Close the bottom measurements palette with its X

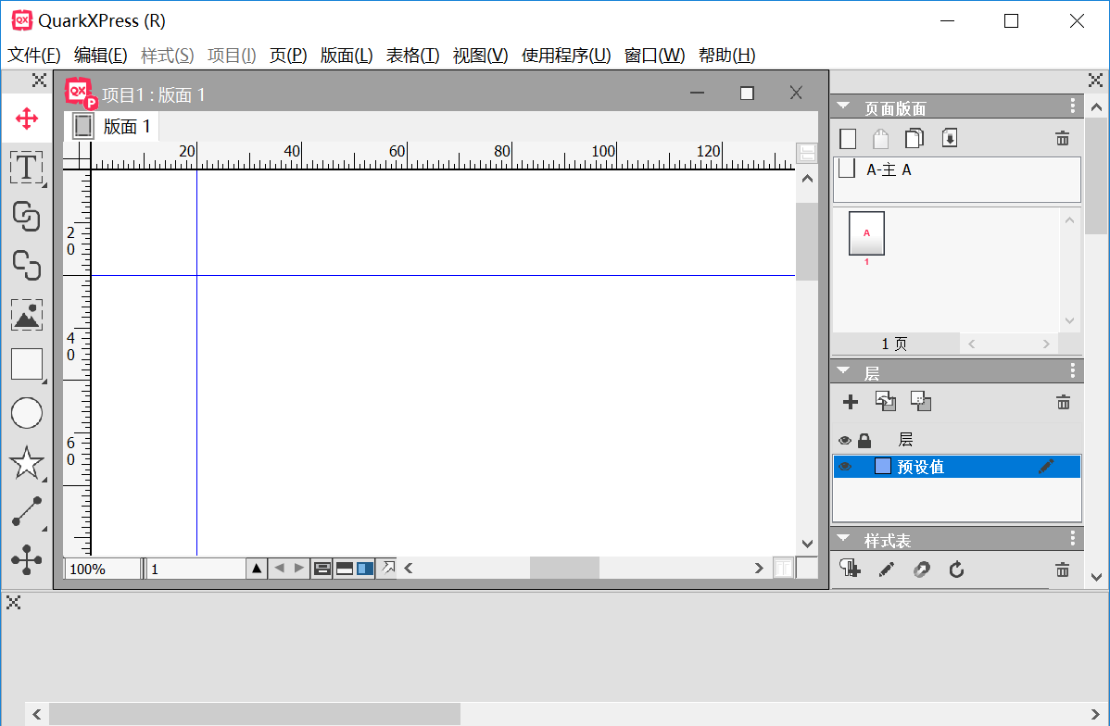click(14, 602)
